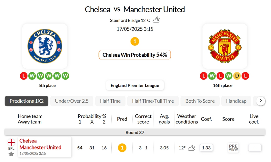Open the Handicap tab
Image resolution: width=271 pixels, height=162 pixels.
click(x=236, y=101)
